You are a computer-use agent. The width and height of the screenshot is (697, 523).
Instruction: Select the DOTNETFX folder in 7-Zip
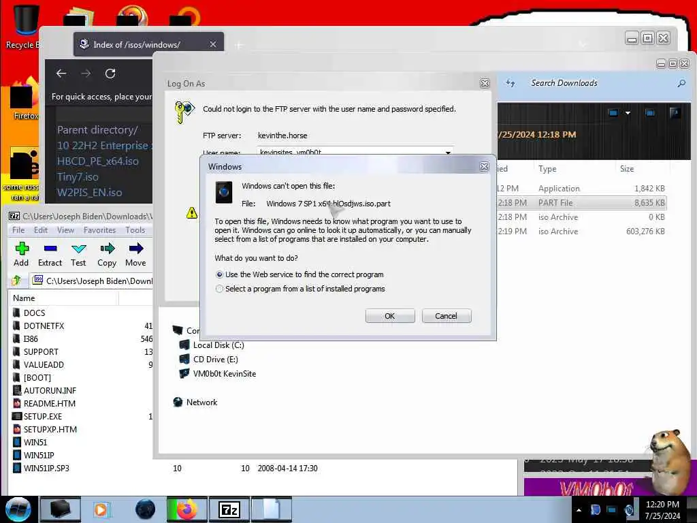tap(44, 326)
